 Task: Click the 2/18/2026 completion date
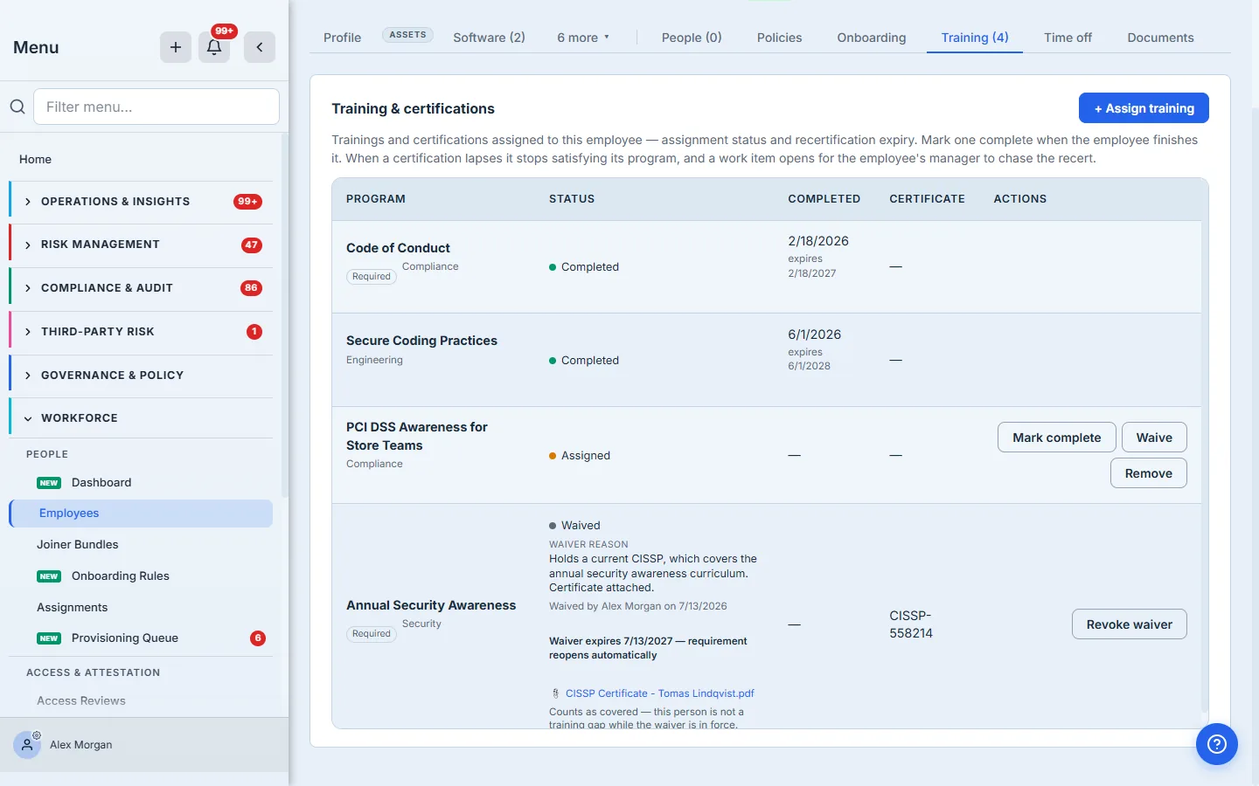[818, 241]
